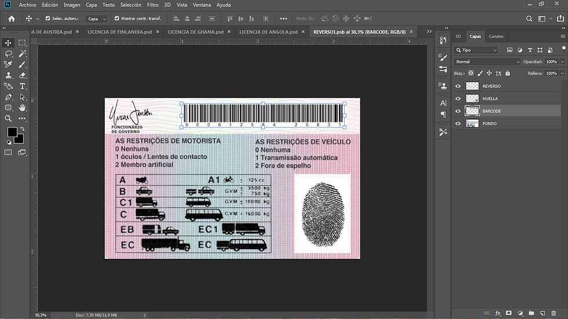Image resolution: width=568 pixels, height=319 pixels.
Task: Select the Eraser tool
Action: click(22, 75)
